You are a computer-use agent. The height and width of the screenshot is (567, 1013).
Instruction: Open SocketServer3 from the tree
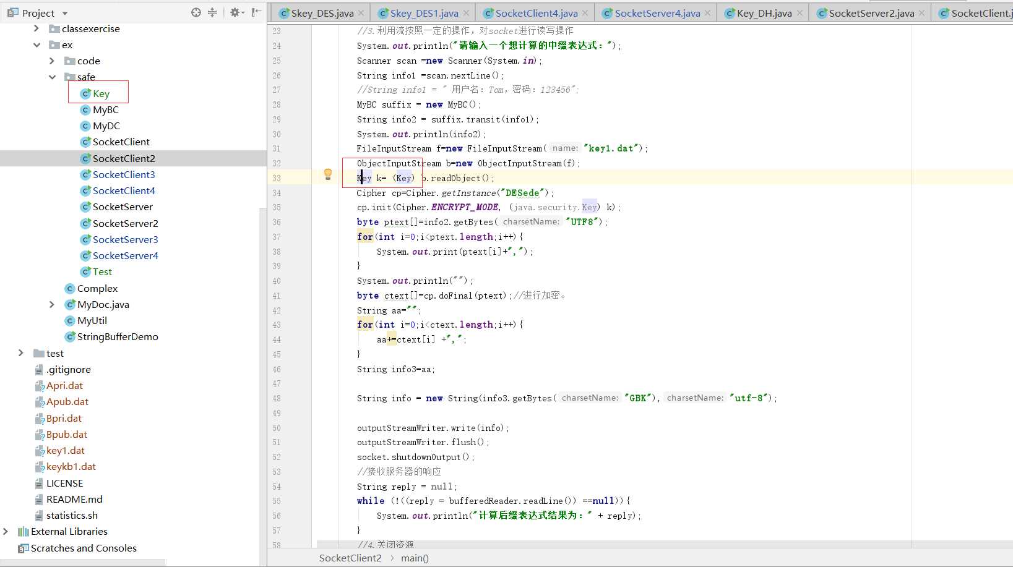point(125,239)
